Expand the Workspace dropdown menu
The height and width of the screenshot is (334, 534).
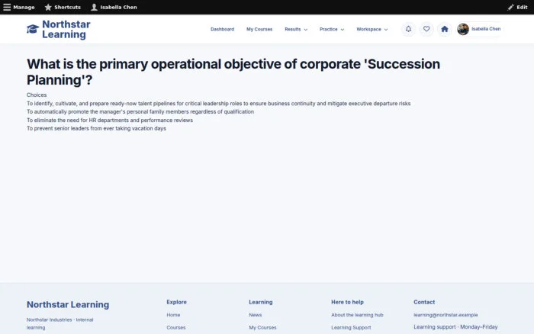pos(372,29)
